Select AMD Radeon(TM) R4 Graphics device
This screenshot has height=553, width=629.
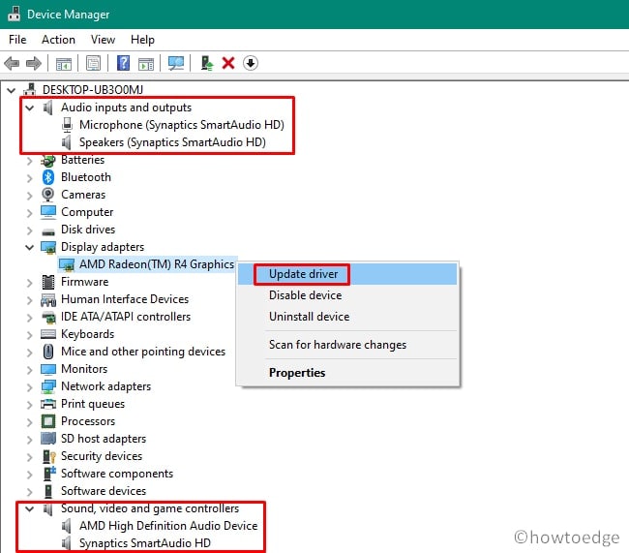click(157, 264)
